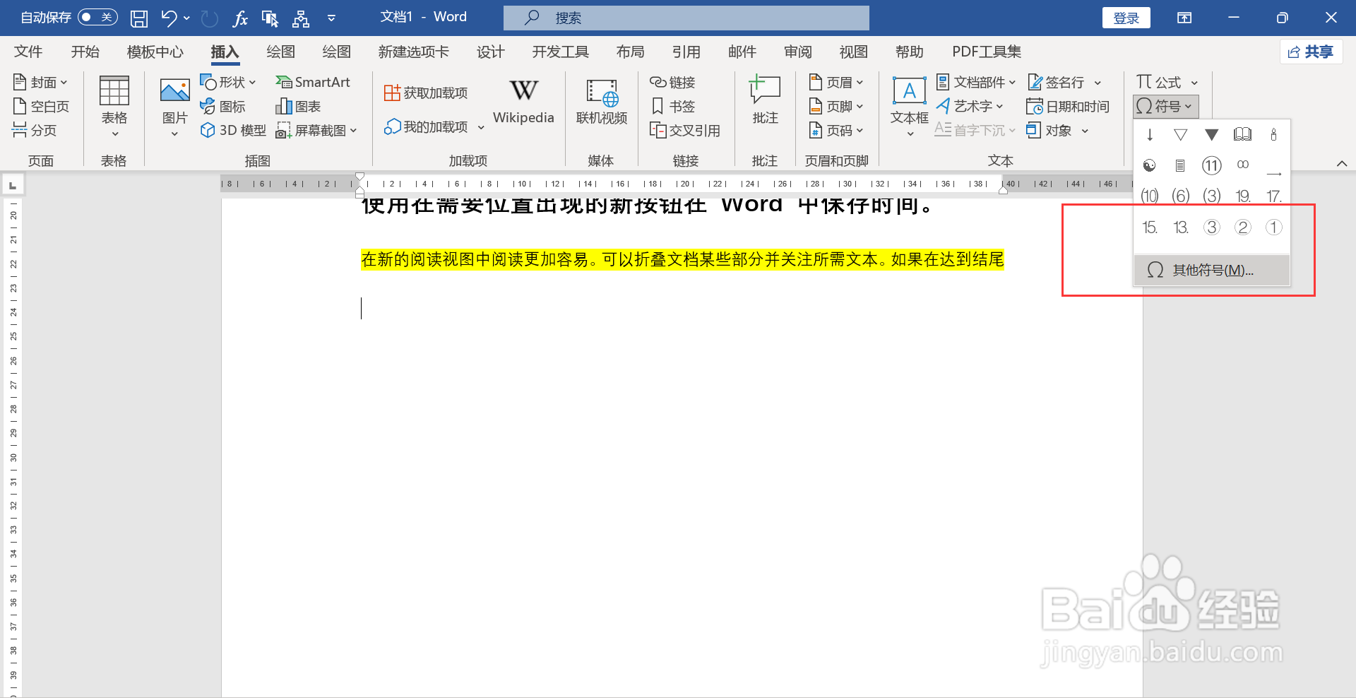Add a 批注 comment
The width and height of the screenshot is (1356, 698).
pos(765,101)
